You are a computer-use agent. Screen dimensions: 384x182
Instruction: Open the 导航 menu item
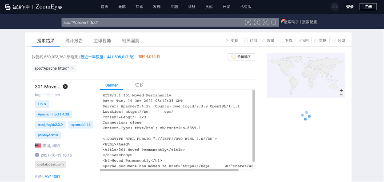(x=122, y=7)
